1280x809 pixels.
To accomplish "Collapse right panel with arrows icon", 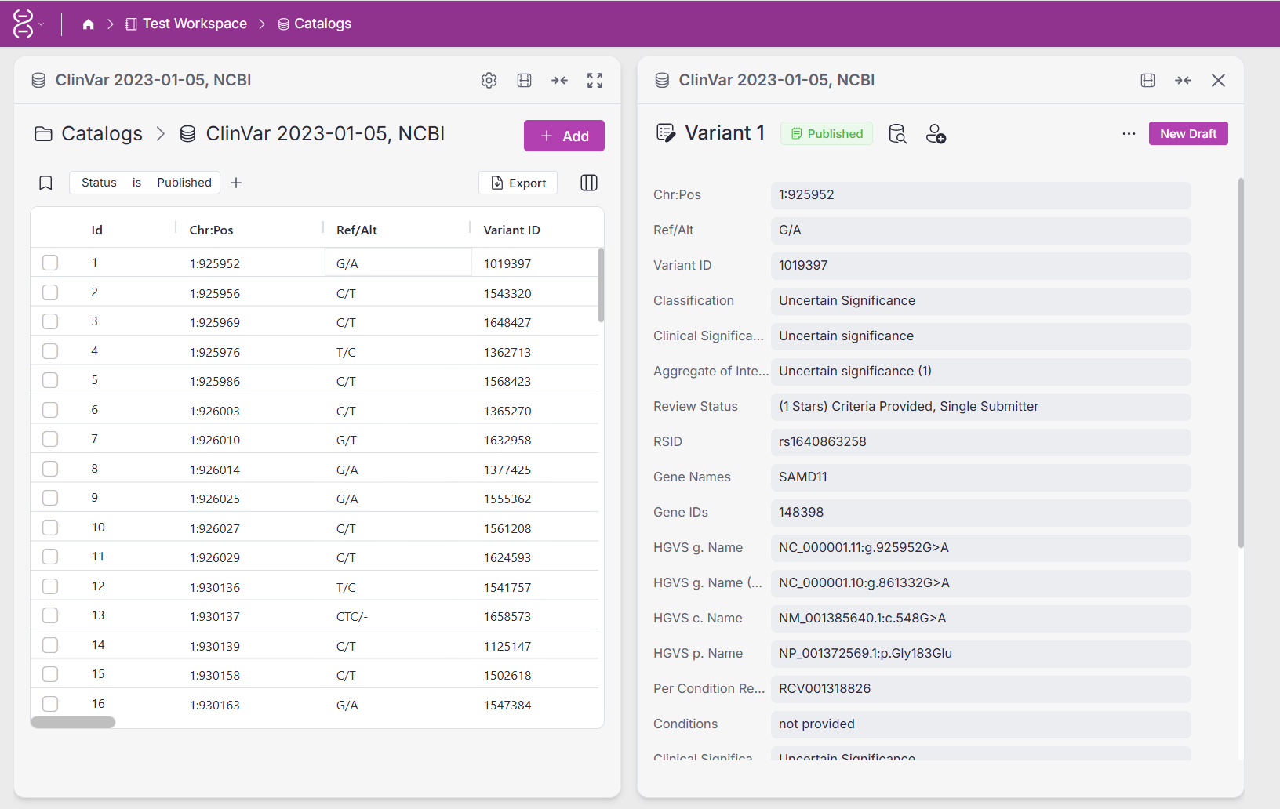I will (1183, 80).
